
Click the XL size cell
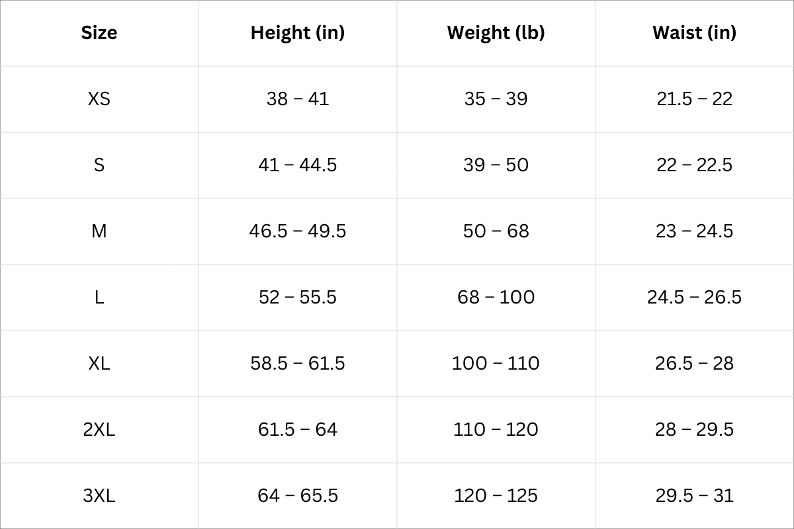(x=99, y=363)
